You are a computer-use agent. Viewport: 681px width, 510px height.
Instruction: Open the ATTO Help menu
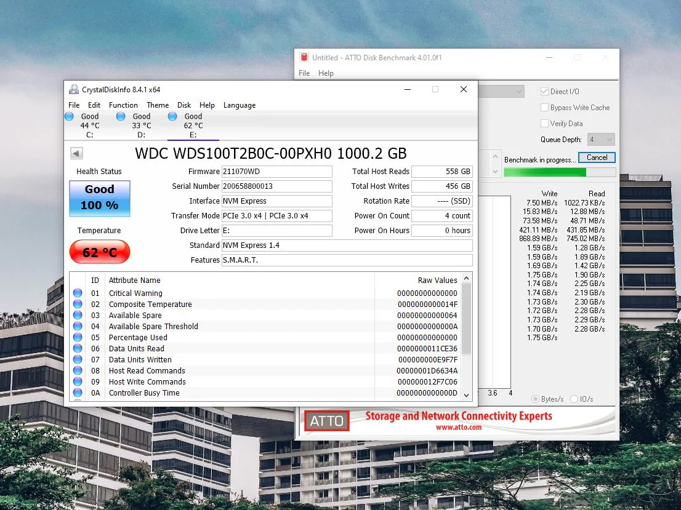pos(326,73)
